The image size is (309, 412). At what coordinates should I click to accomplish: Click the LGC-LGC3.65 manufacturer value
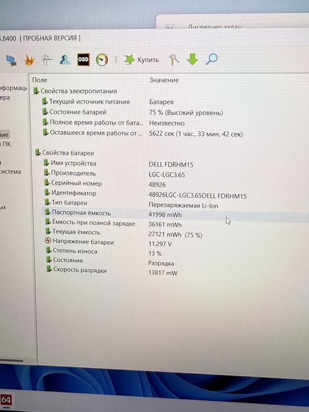[x=167, y=175]
